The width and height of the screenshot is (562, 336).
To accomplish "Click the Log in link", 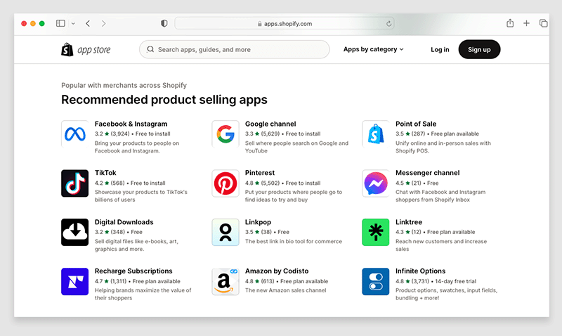I will [440, 49].
